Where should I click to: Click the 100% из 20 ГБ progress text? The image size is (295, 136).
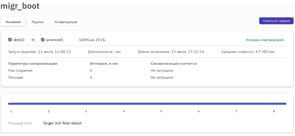click(92, 40)
